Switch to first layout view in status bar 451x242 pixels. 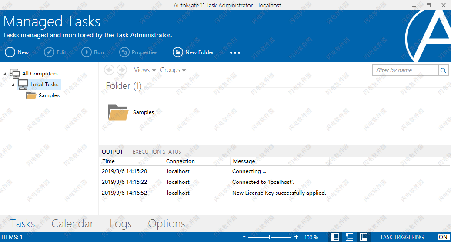pos(335,237)
